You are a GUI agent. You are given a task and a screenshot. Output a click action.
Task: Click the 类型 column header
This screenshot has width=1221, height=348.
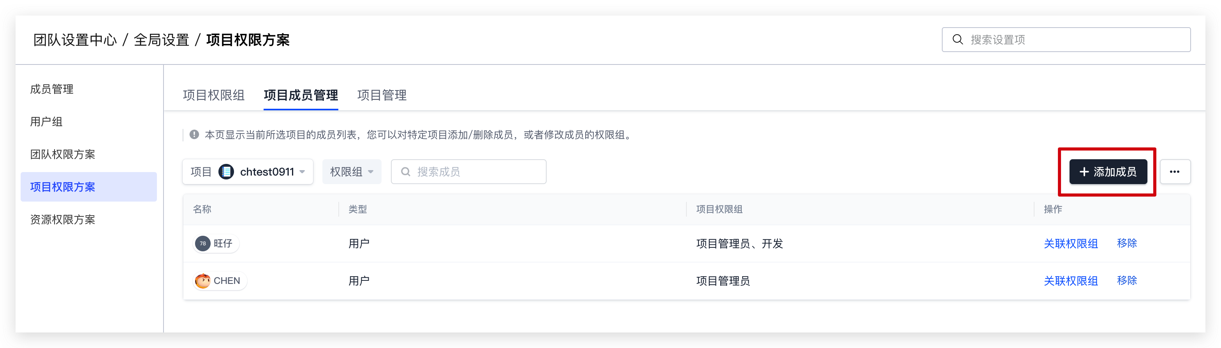click(x=358, y=209)
